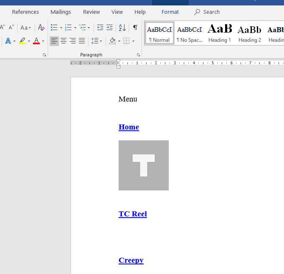Align text to the right
The width and height of the screenshot is (284, 274).
73,41
